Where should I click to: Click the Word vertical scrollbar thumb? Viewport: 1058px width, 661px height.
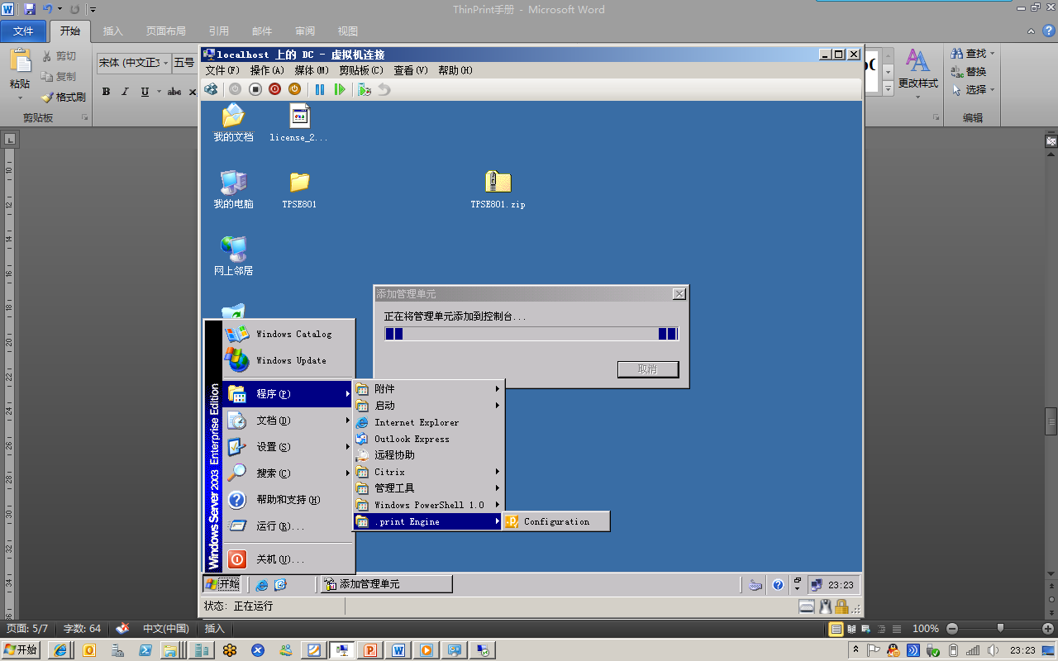pyautogui.click(x=1051, y=421)
